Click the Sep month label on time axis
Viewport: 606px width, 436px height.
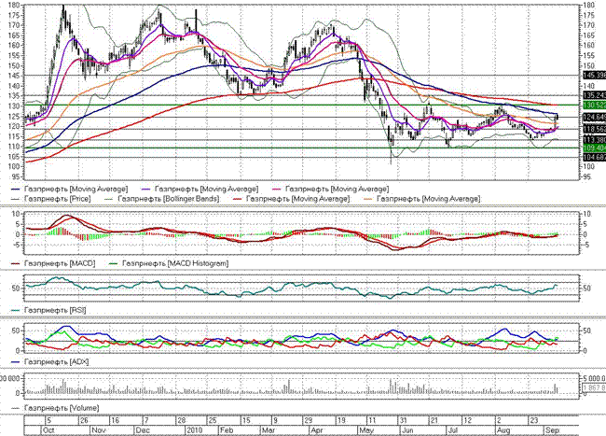pyautogui.click(x=552, y=430)
